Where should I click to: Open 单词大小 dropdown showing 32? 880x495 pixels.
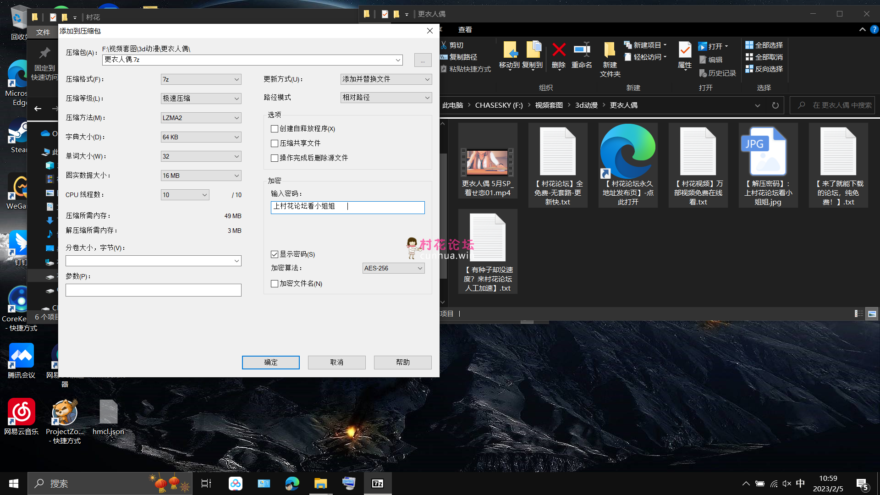[x=201, y=156]
